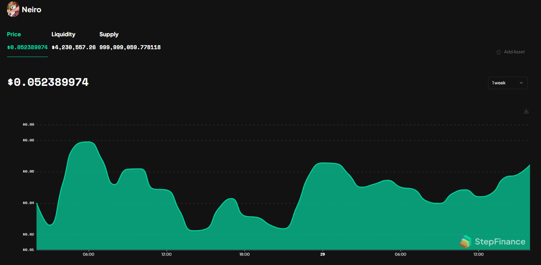The width and height of the screenshot is (541, 265).
Task: Click the Add Asset link
Action: click(x=515, y=52)
